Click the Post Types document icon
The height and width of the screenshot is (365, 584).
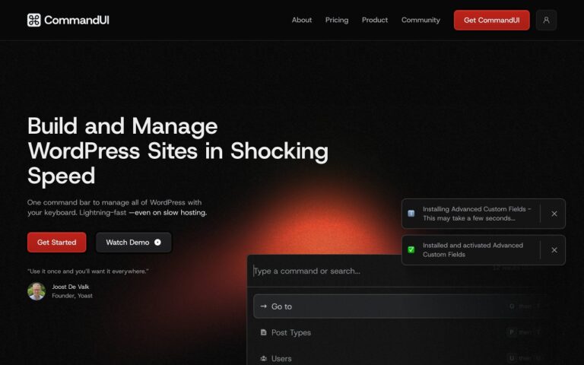point(263,332)
